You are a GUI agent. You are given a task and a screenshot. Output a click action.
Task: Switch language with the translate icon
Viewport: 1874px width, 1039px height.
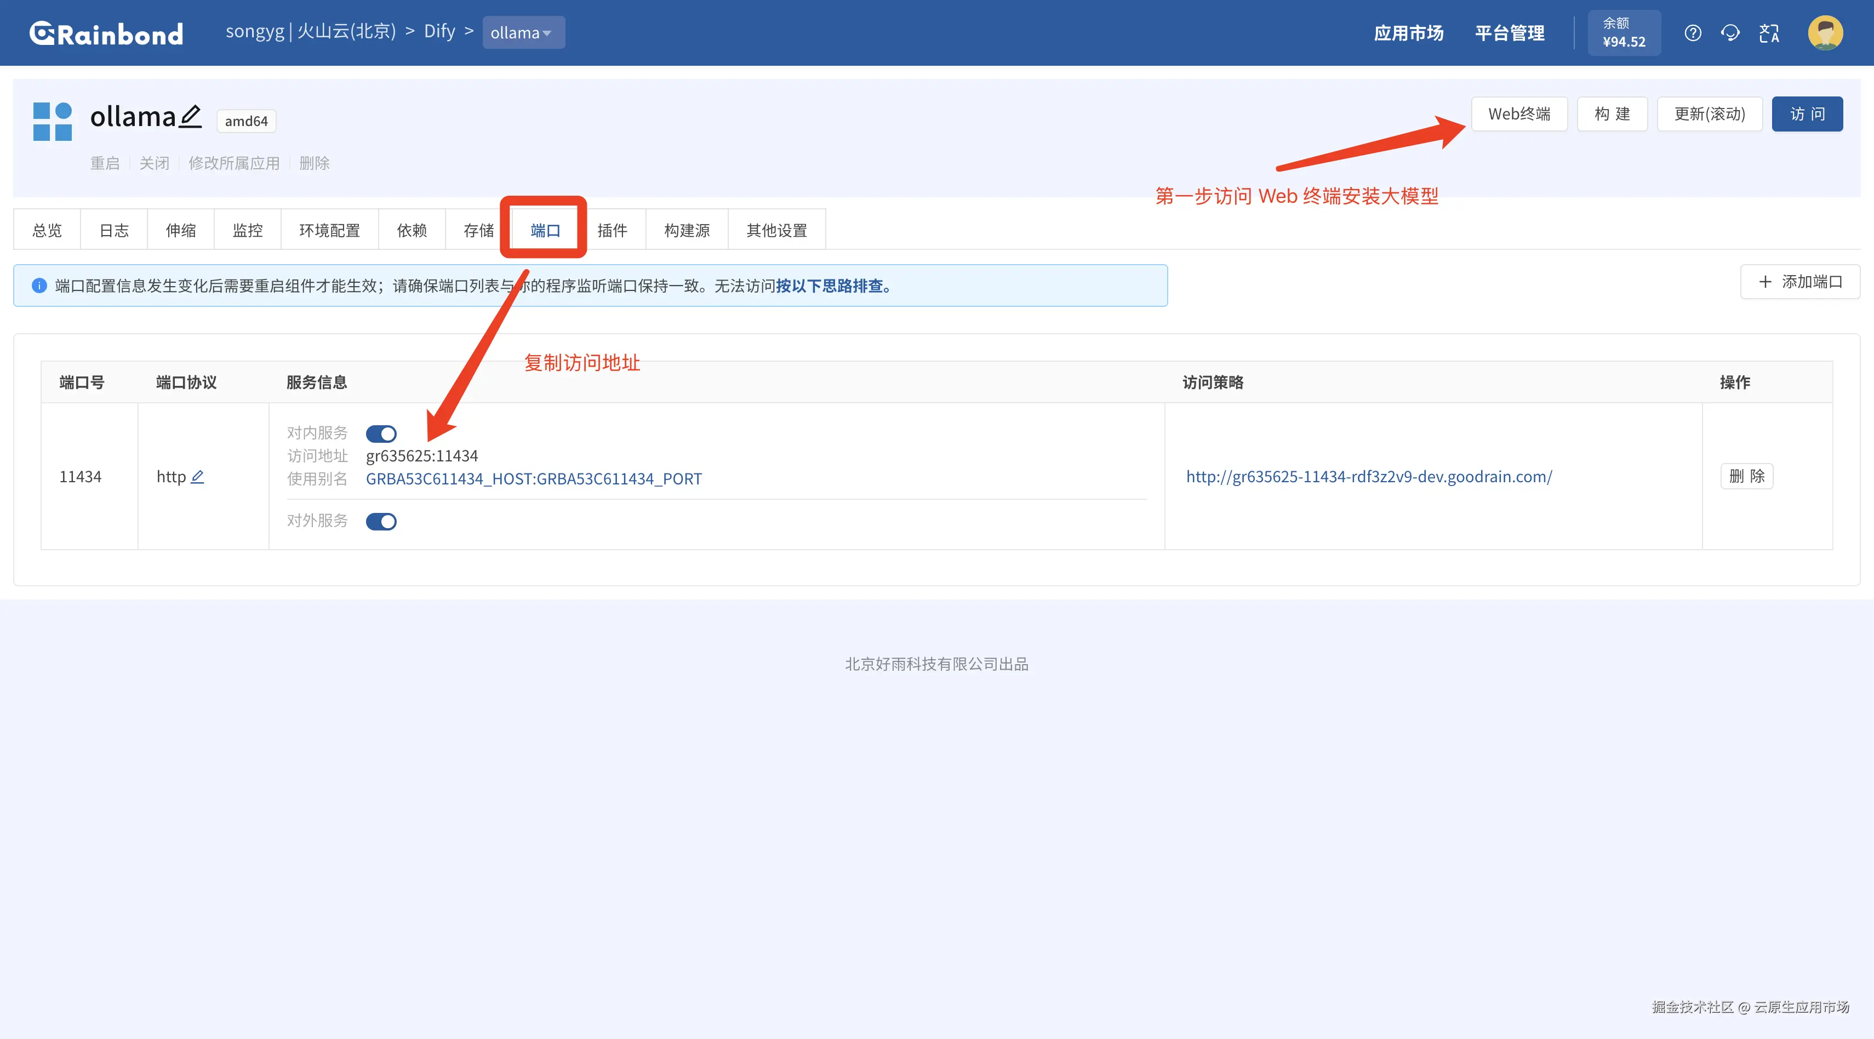coord(1768,33)
